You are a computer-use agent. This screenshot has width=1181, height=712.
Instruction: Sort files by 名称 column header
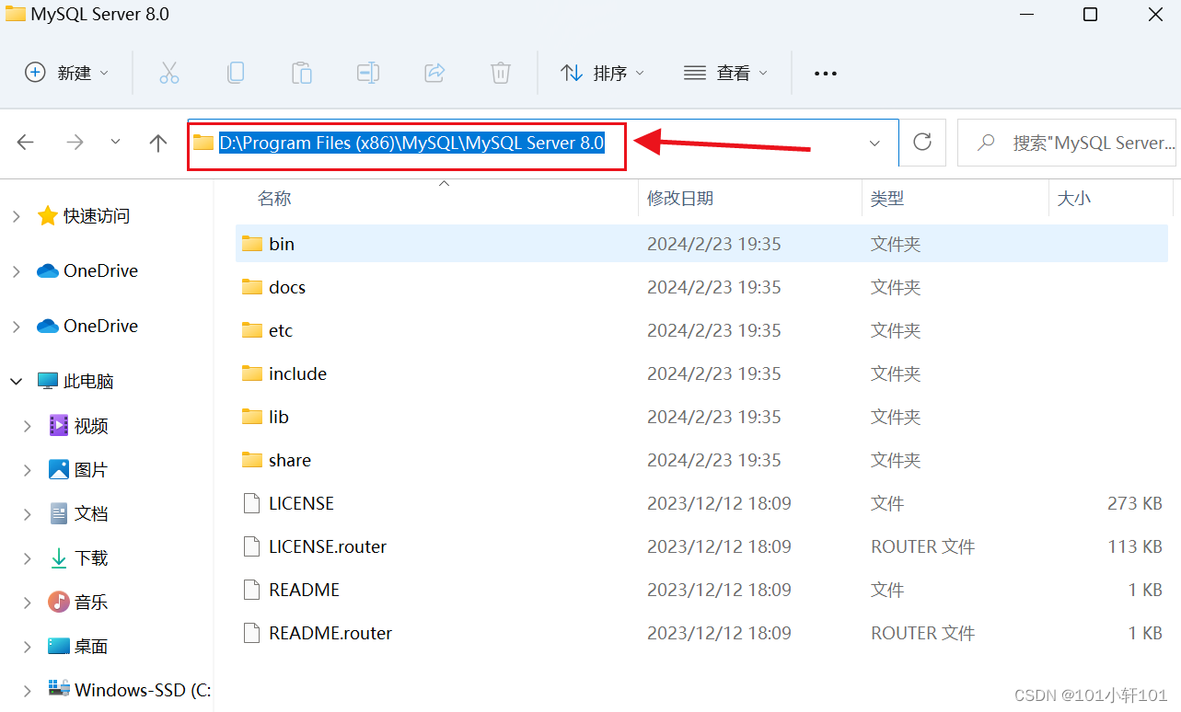point(274,199)
